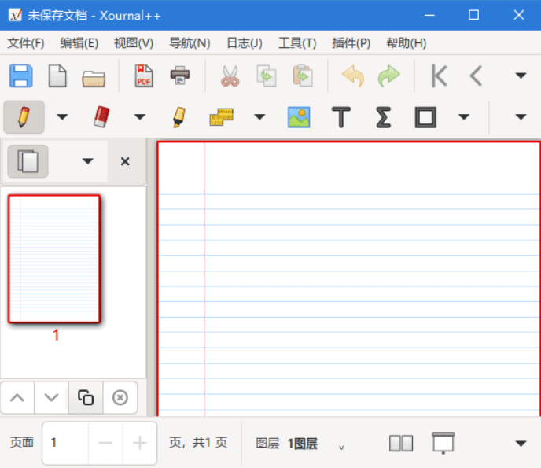Open the Pen tool options dropdown
The height and width of the screenshot is (468, 541).
pyautogui.click(x=62, y=117)
